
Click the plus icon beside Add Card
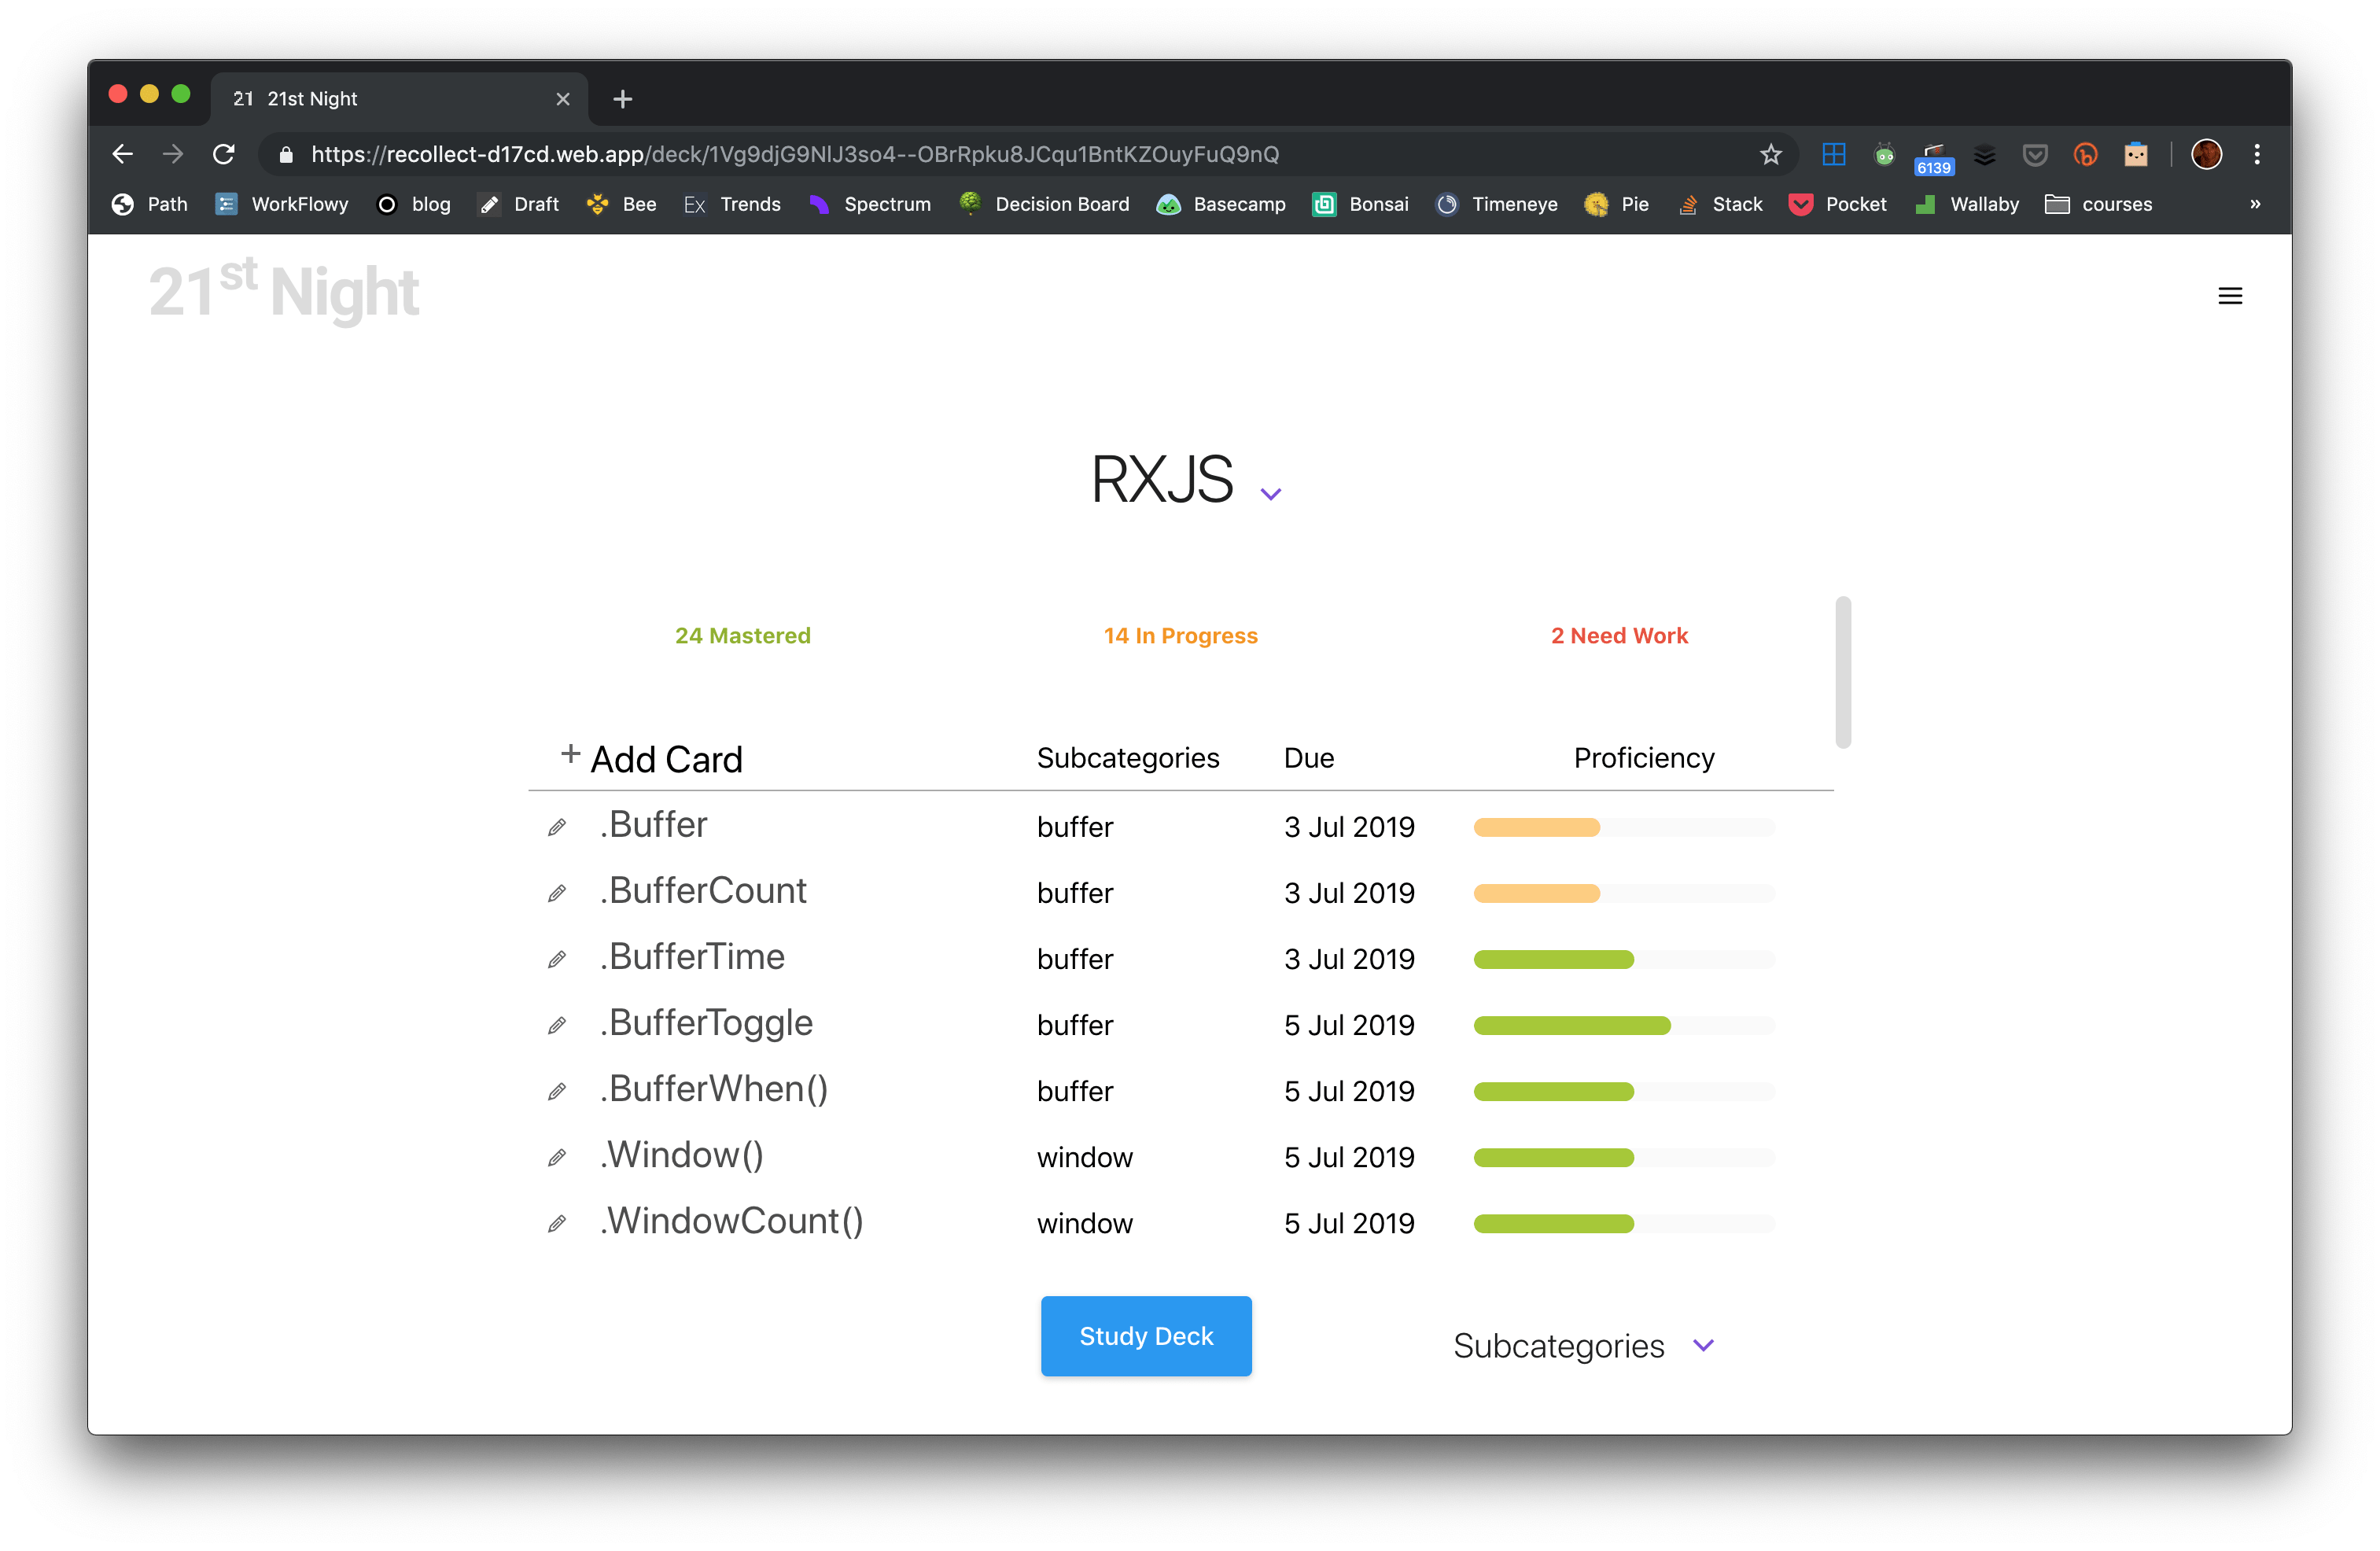[x=570, y=754]
